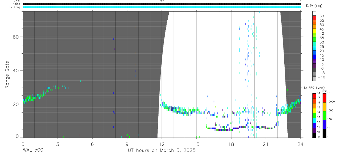
Task: Click the 'Range Gate' y-axis title
Action: point(7,75)
